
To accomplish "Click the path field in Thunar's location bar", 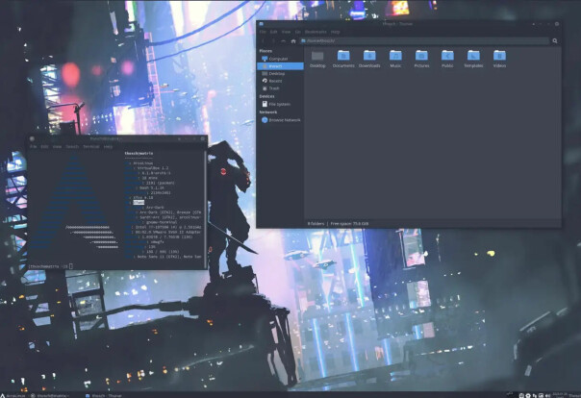I will tap(424, 40).
